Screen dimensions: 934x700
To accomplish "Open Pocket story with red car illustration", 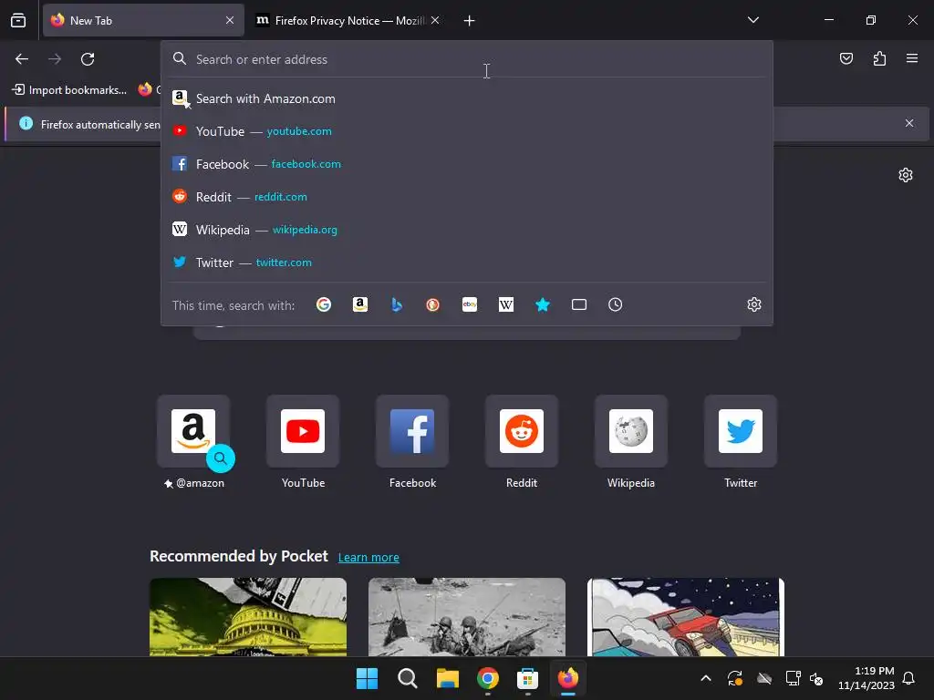I will [x=686, y=617].
